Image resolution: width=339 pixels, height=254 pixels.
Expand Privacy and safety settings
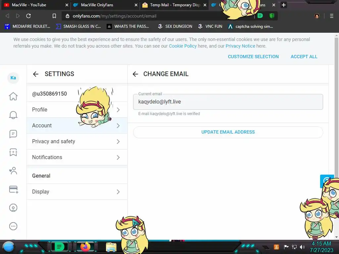coord(77,142)
